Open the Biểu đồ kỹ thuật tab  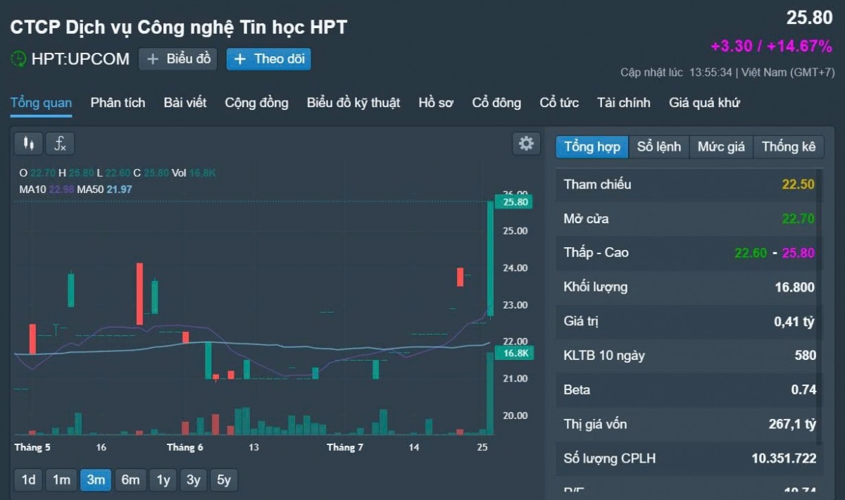[353, 103]
